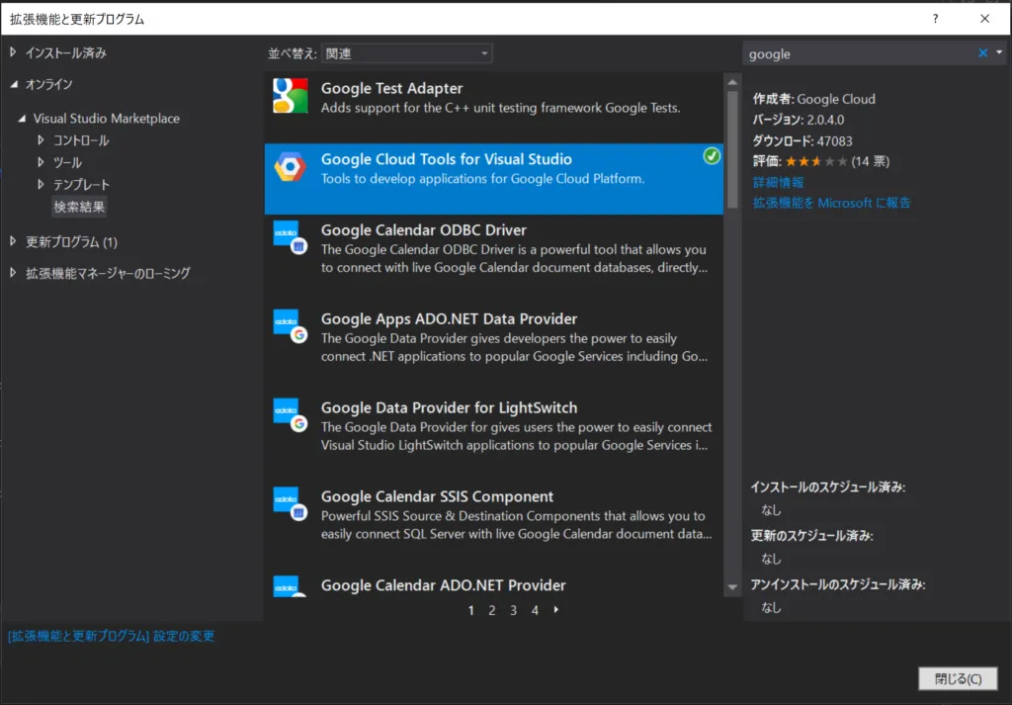
Task: Expand the ツール category
Action: point(41,162)
